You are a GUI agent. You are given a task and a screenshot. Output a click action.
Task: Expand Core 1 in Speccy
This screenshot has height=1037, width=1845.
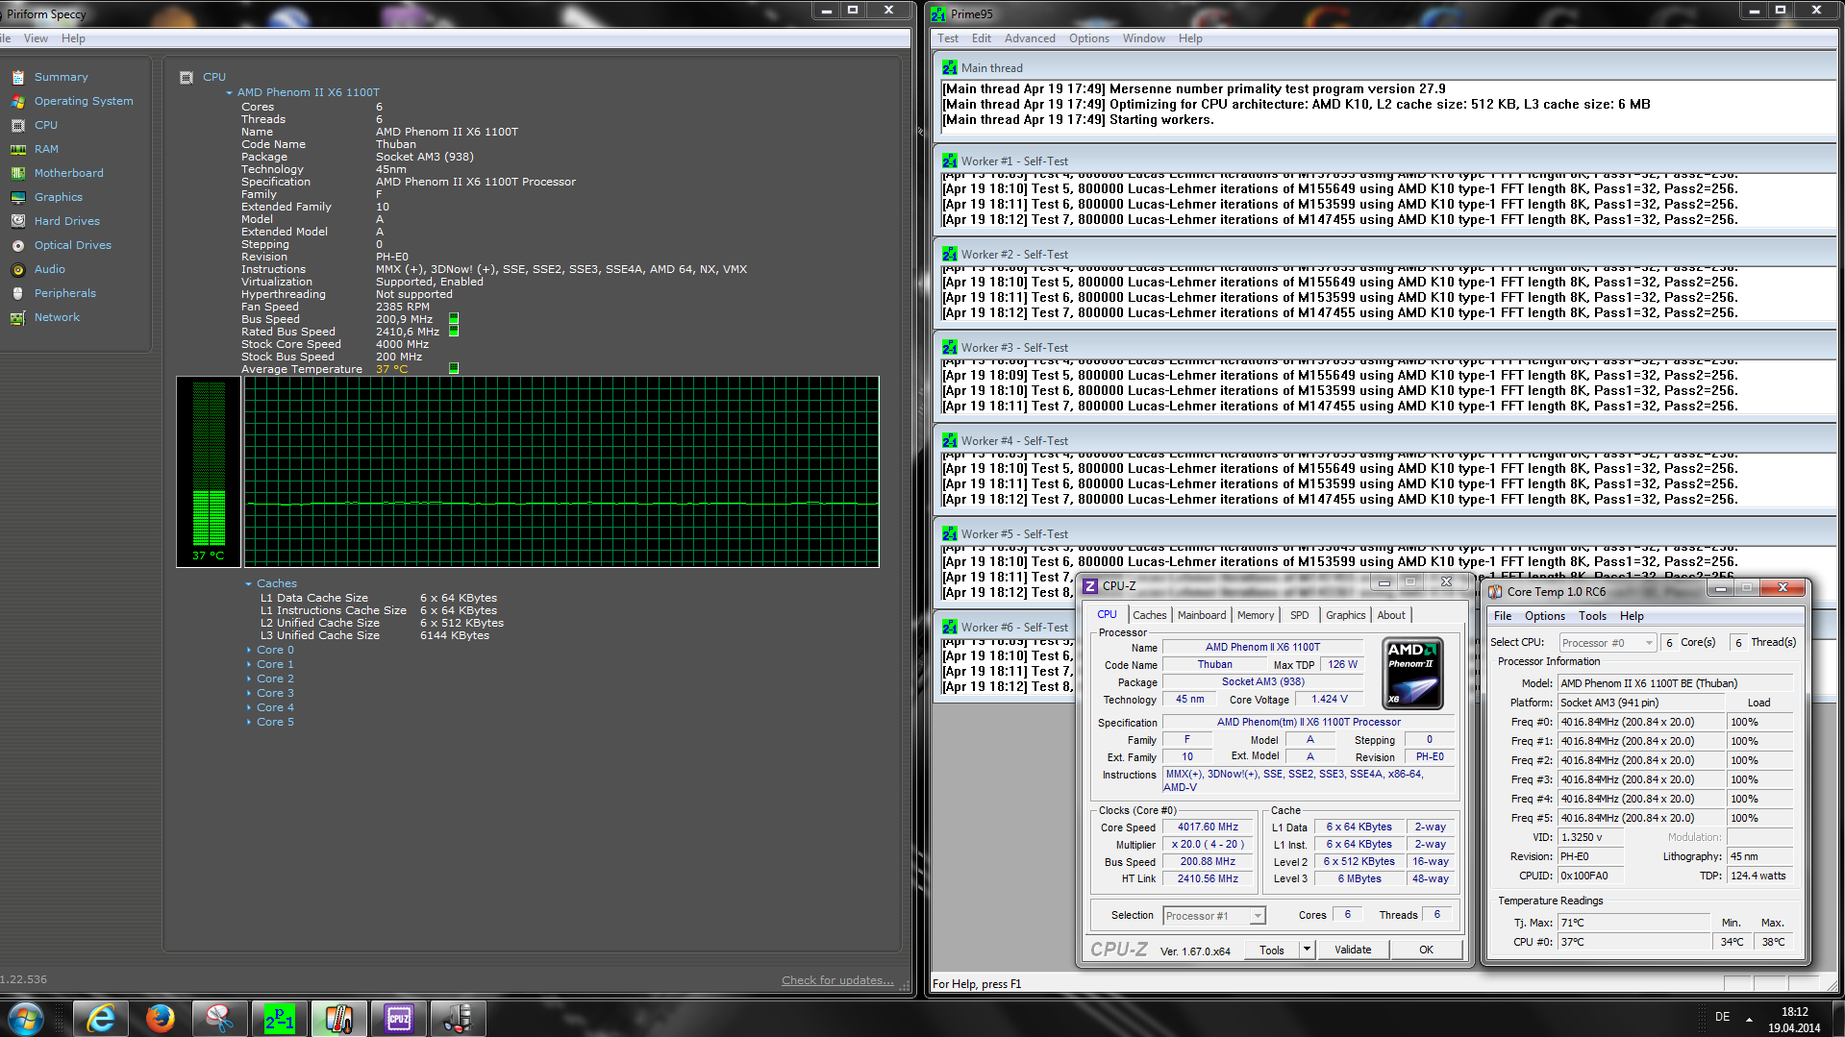click(x=249, y=665)
